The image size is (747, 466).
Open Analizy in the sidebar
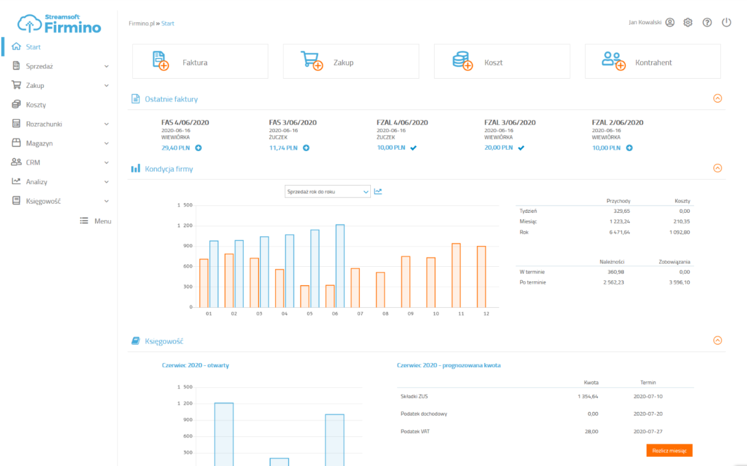pos(37,182)
